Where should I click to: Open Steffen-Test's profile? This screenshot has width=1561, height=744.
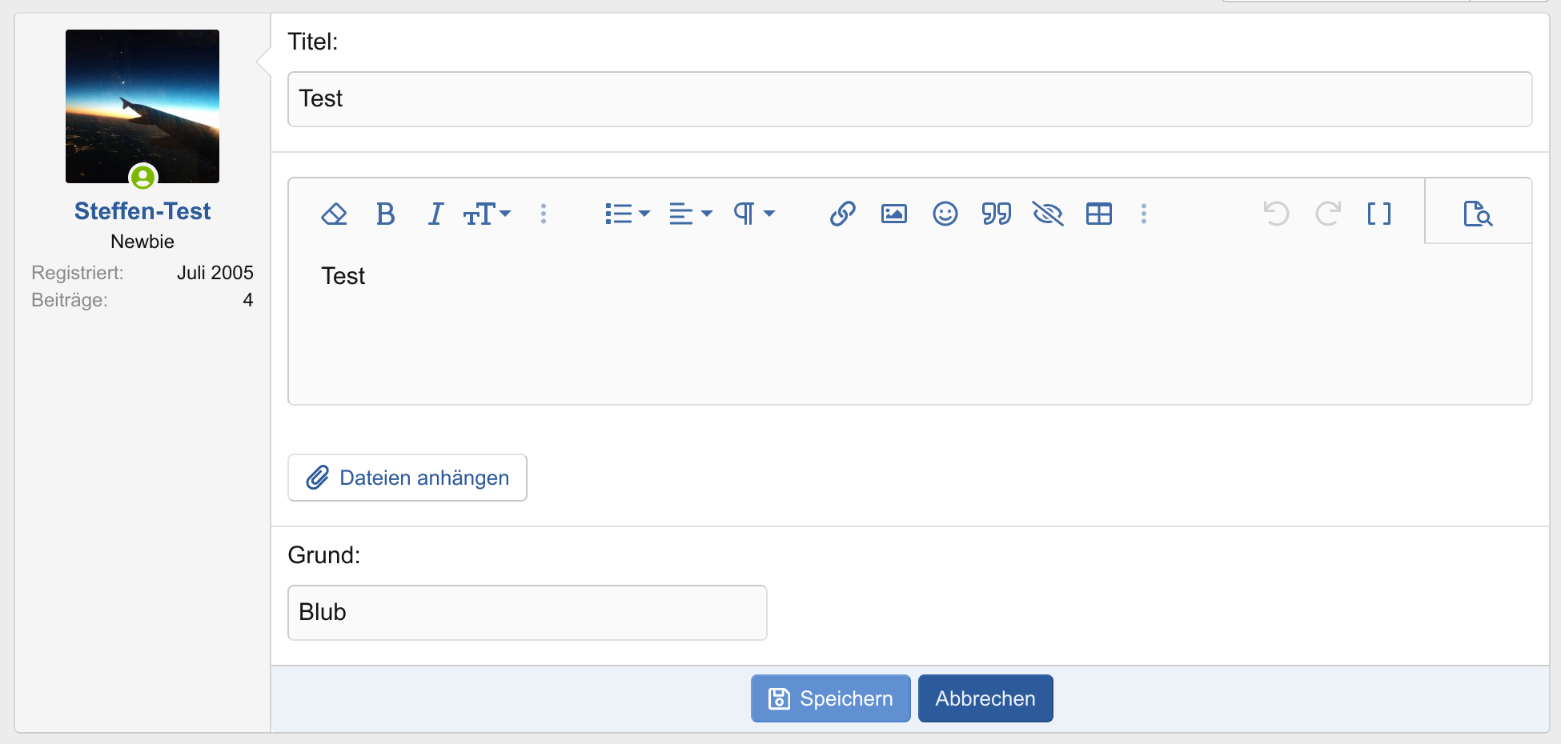tap(142, 210)
